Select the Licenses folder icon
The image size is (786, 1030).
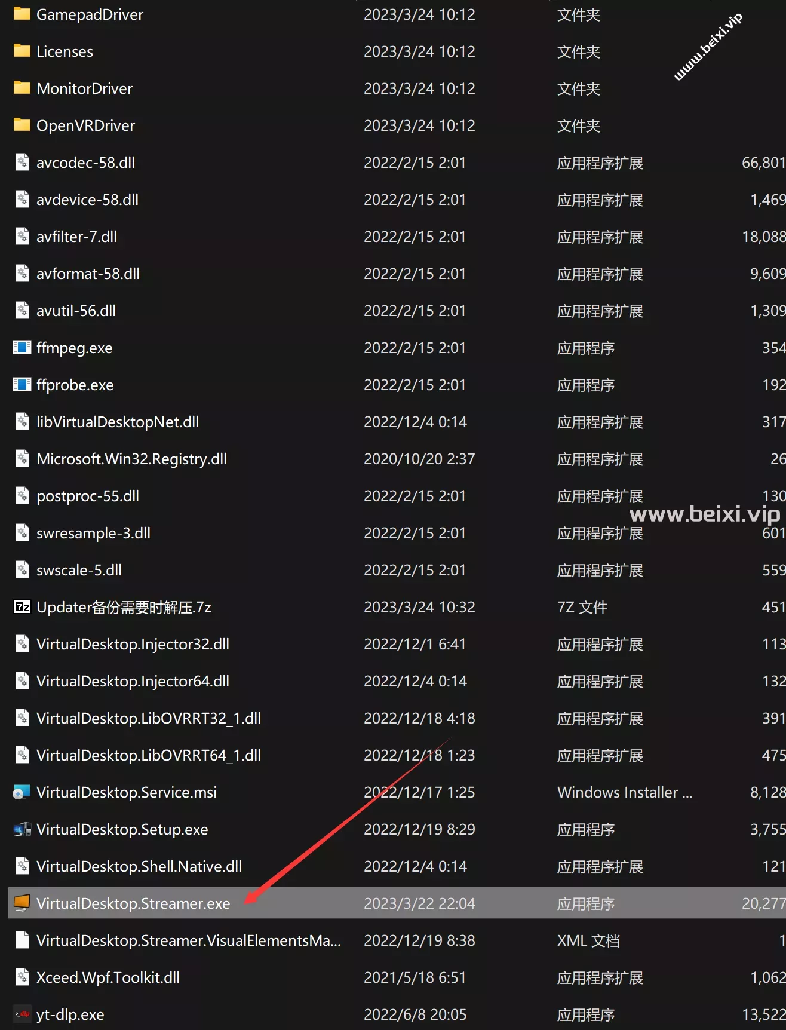[22, 51]
